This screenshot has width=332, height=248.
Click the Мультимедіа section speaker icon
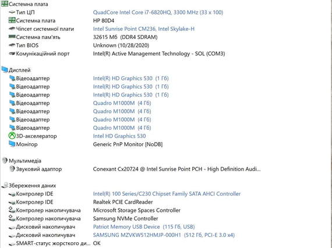pyautogui.click(x=5, y=161)
